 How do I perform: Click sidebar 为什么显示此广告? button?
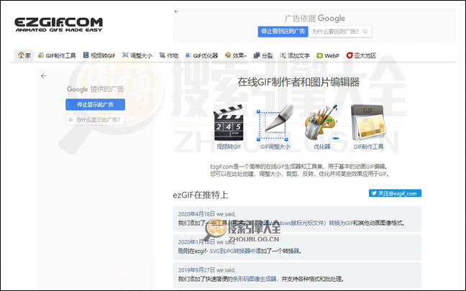click(95, 120)
